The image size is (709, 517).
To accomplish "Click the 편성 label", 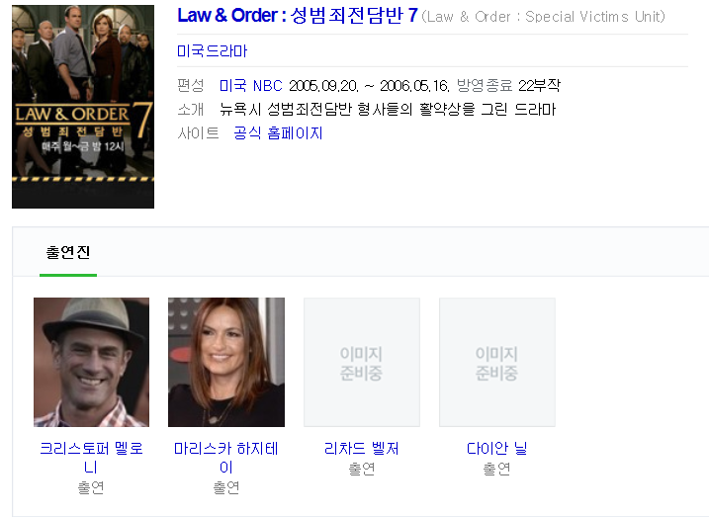I will (191, 85).
